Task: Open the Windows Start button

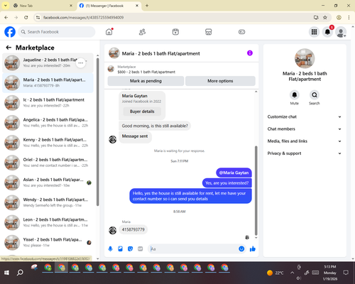Action: pyautogui.click(x=6, y=273)
